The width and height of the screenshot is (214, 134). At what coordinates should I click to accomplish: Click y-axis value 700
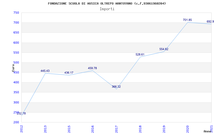[16, 23]
